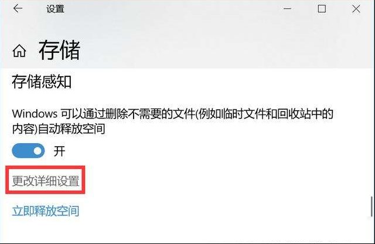Select the 存储感知 section heading

pyautogui.click(x=42, y=82)
